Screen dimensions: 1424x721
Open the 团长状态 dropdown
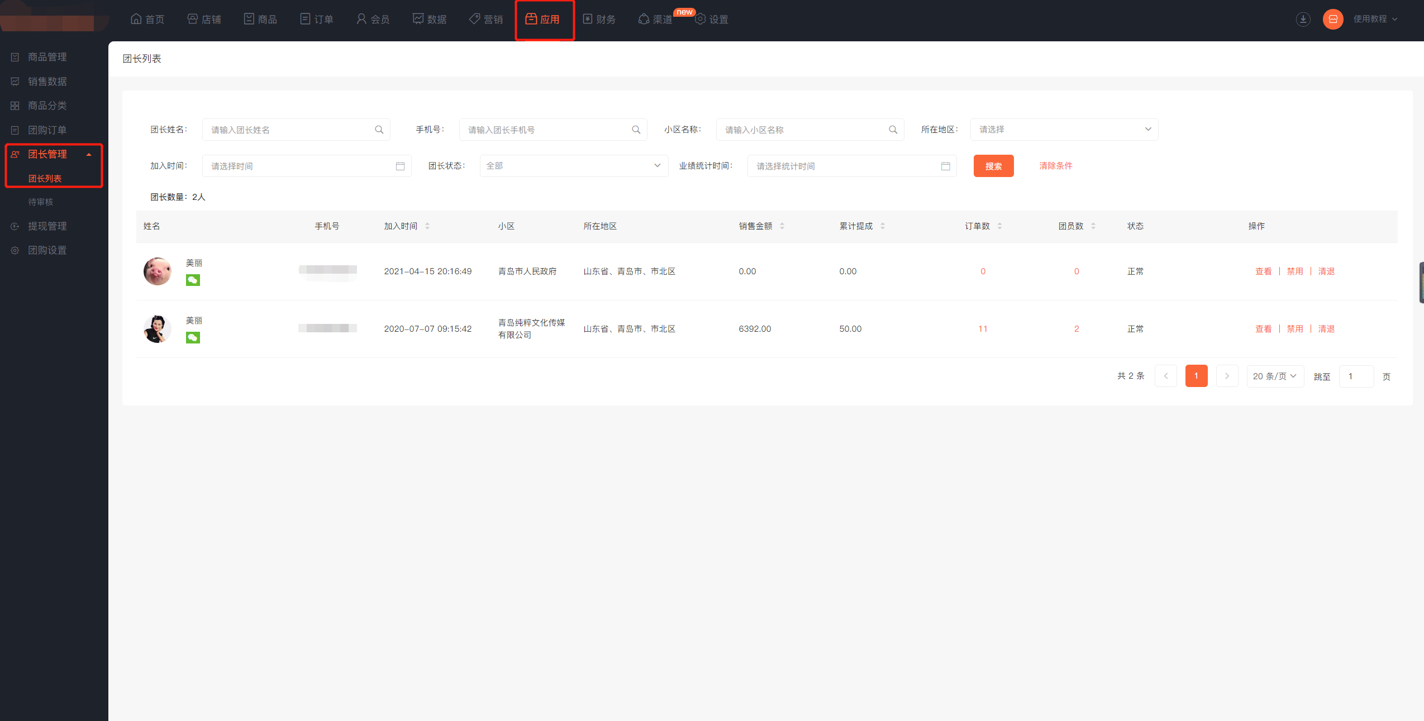[x=573, y=166]
